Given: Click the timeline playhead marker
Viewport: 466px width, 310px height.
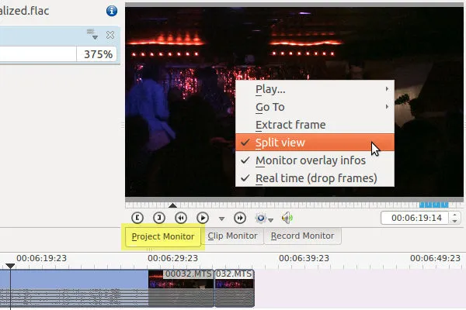Looking at the screenshot, I should click(10, 266).
